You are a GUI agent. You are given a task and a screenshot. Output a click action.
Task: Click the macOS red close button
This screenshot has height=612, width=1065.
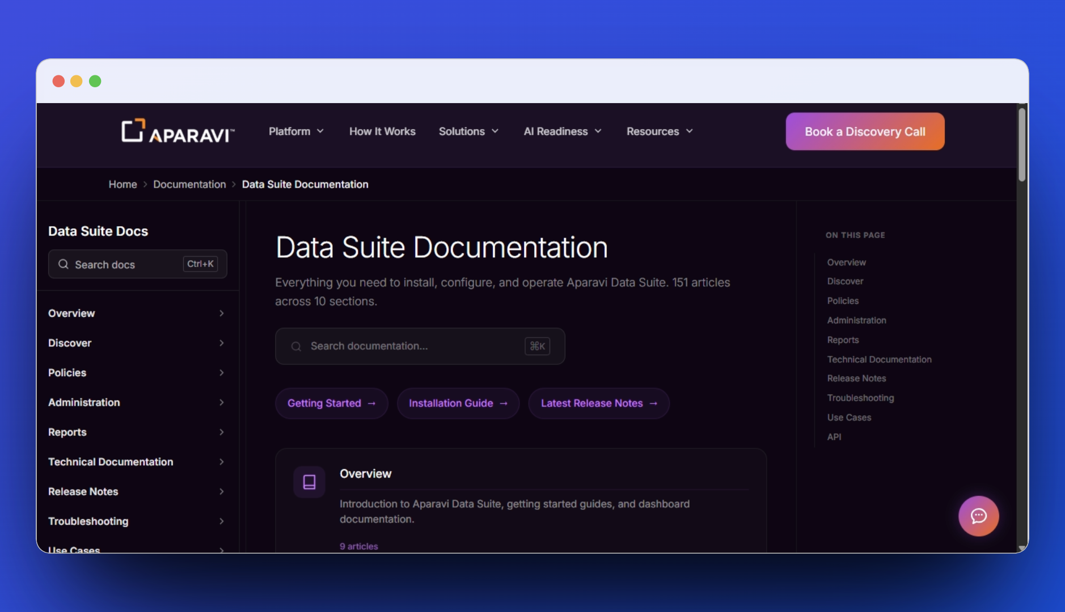58,81
